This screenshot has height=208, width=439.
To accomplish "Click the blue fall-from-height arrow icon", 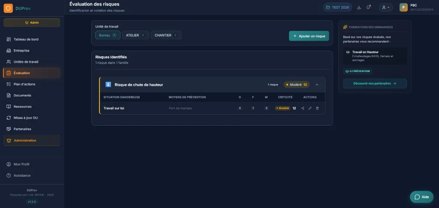I will point(108,84).
